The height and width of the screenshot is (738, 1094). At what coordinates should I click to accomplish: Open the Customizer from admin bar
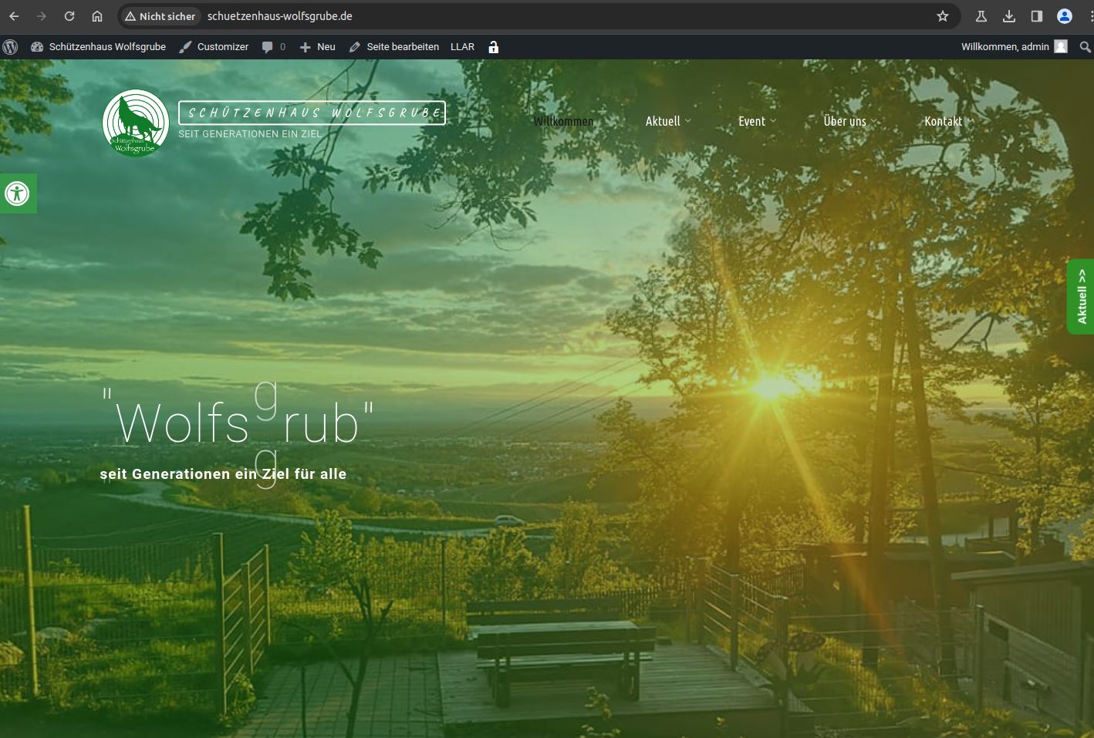214,47
